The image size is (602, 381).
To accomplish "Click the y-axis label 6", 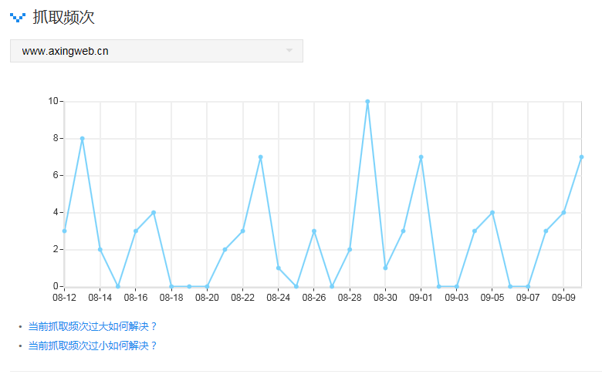I will click(56, 175).
